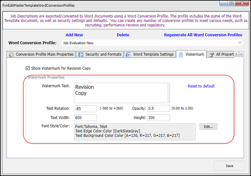Click the Delete profile link
251x176 pixels.
(x=123, y=35)
